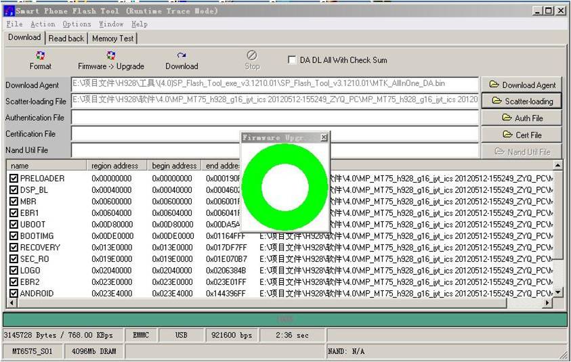
Task: Click the Scatter-loading File path field
Action: (275, 100)
